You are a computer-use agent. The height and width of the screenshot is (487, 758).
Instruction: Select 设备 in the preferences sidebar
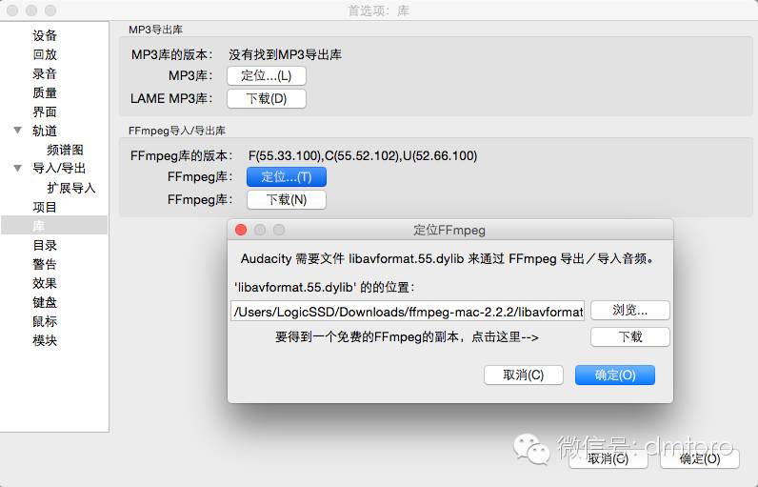(45, 35)
